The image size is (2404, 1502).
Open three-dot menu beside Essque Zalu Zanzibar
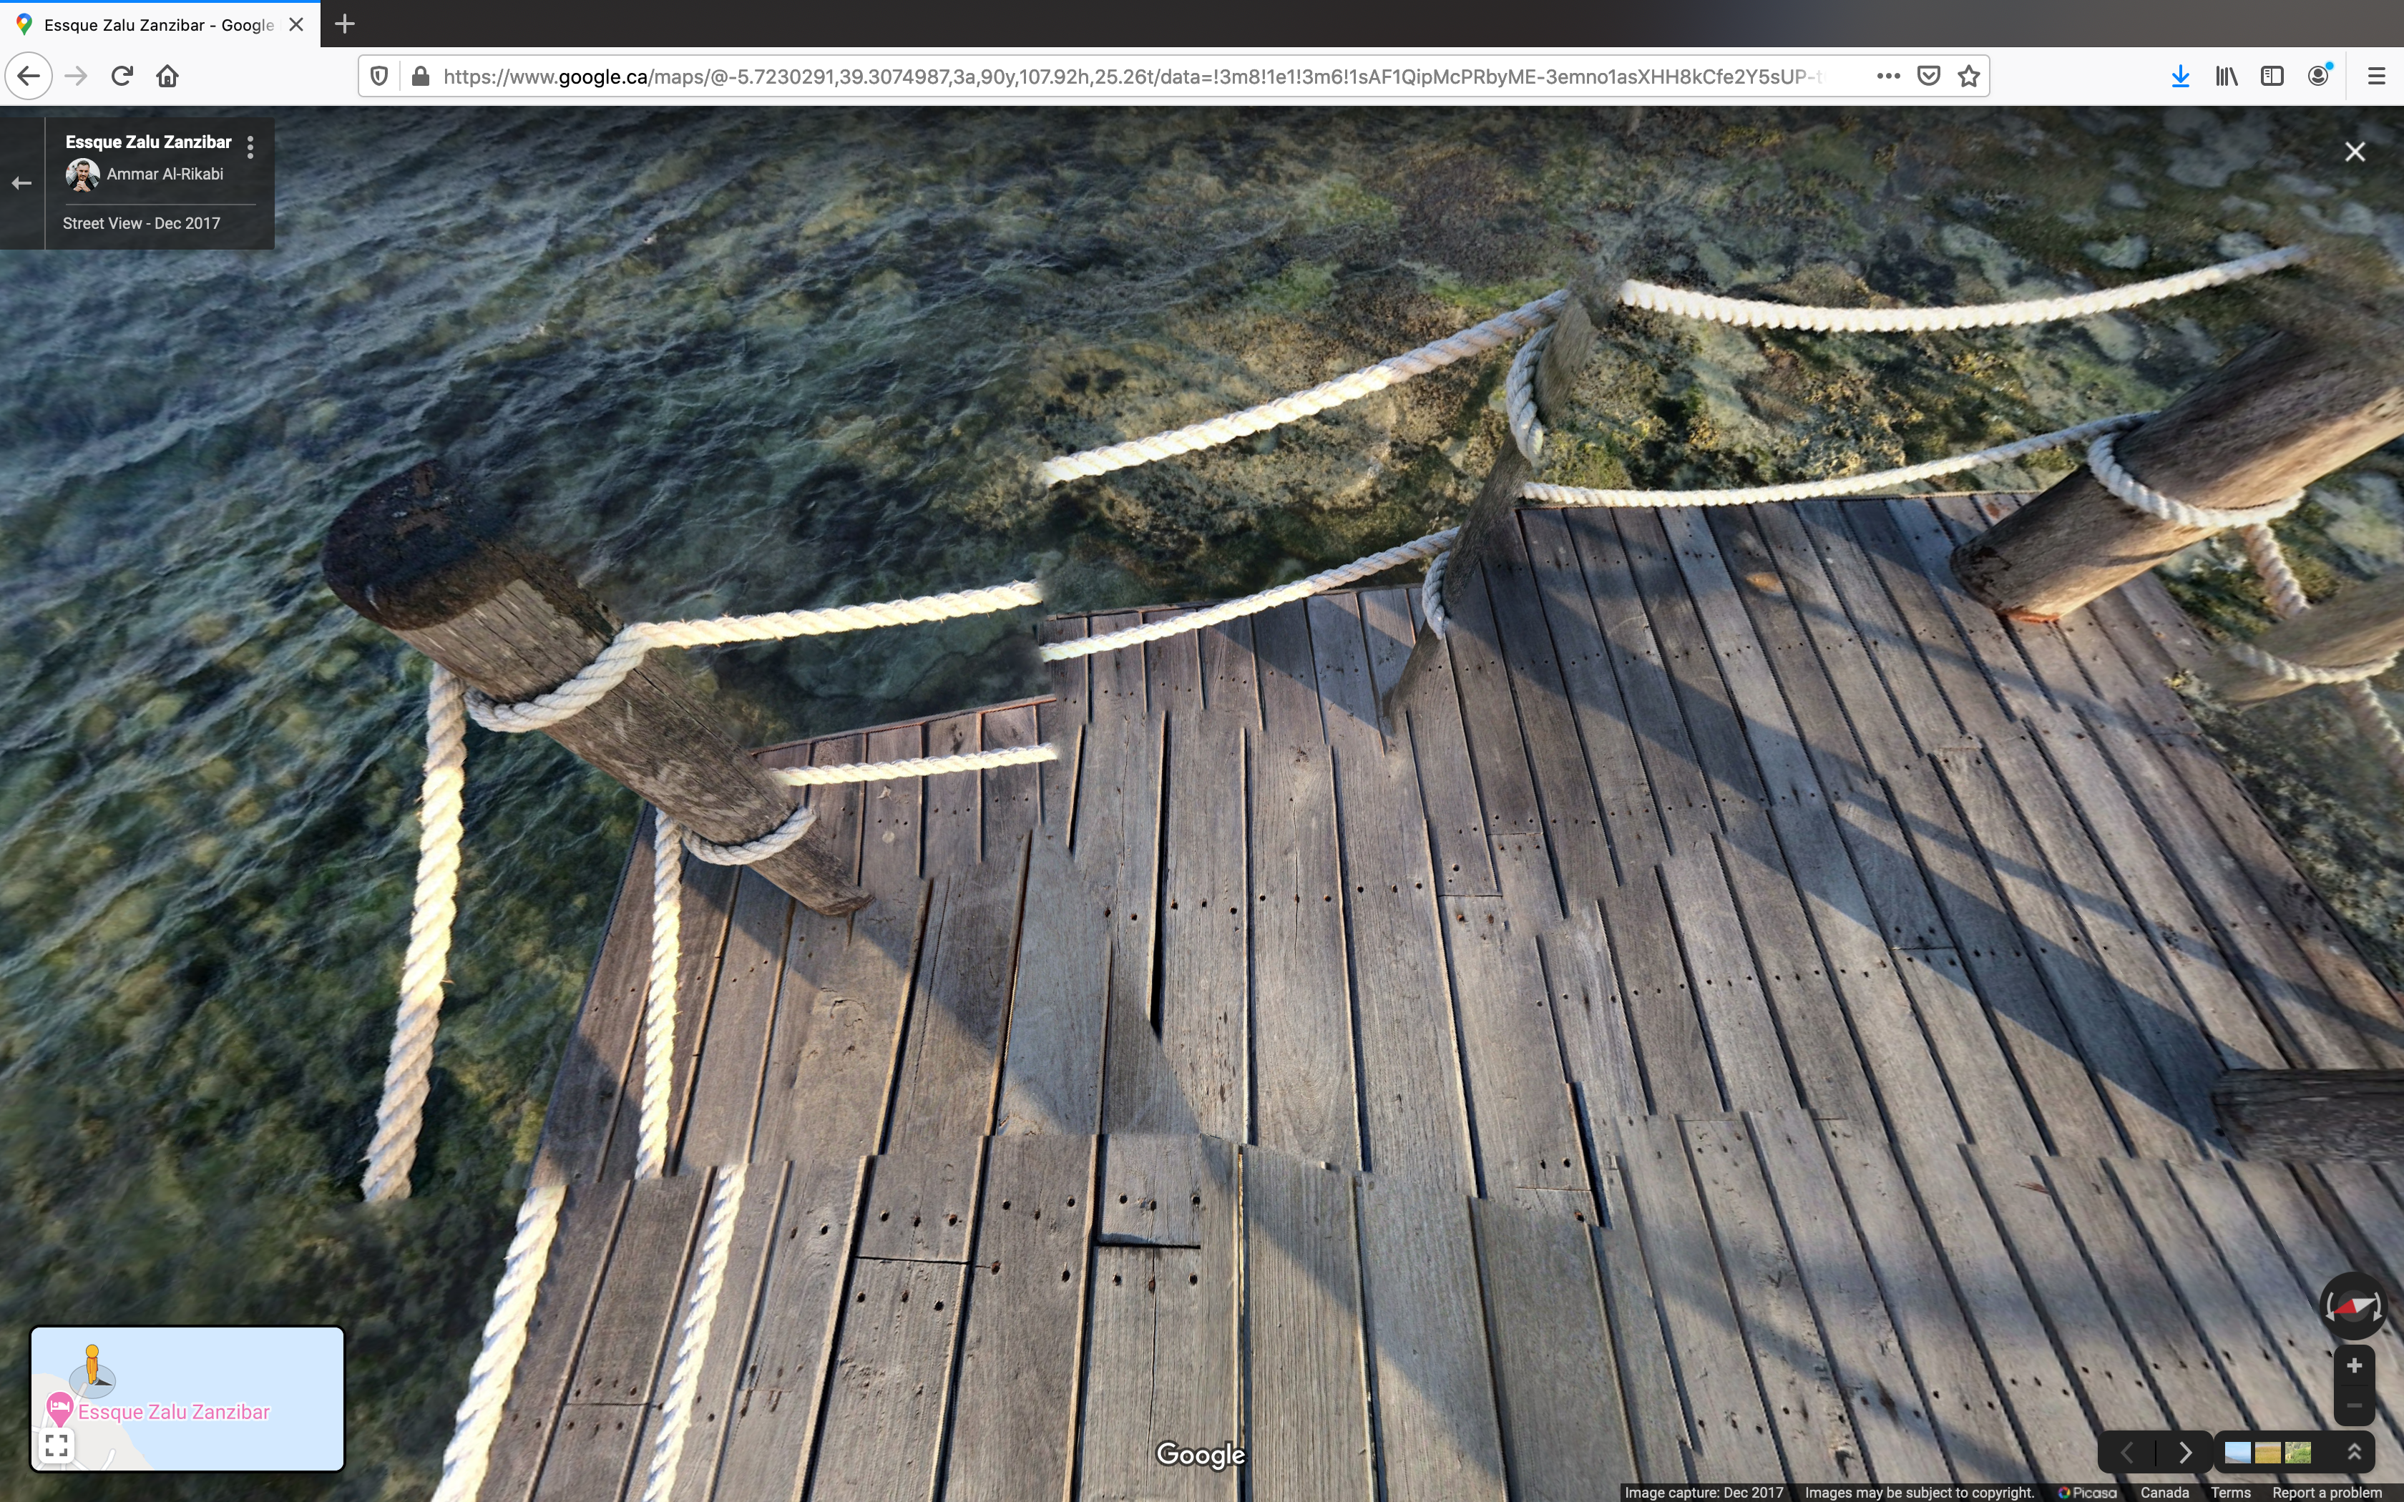[x=250, y=147]
